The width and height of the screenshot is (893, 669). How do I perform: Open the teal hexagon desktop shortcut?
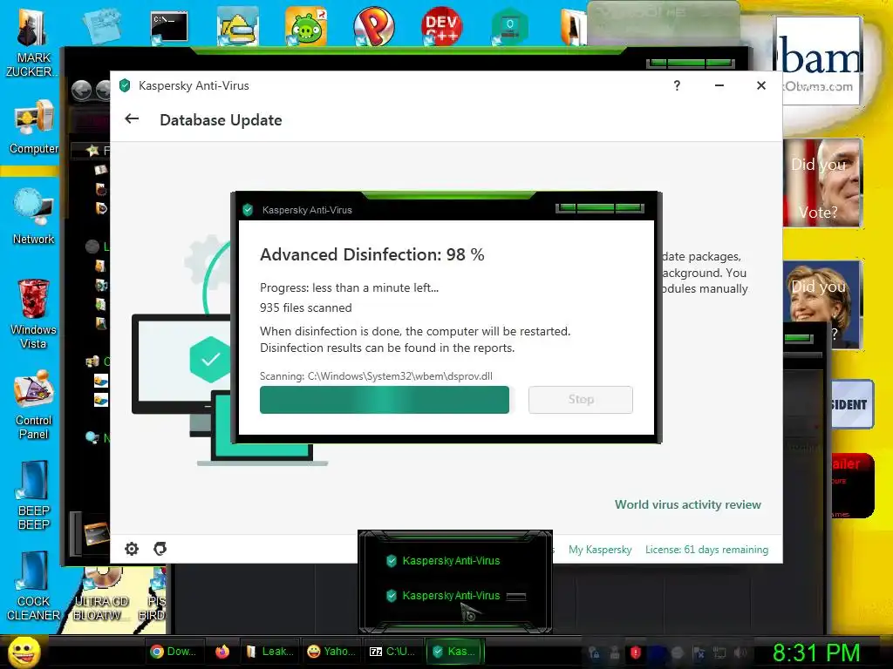509,27
